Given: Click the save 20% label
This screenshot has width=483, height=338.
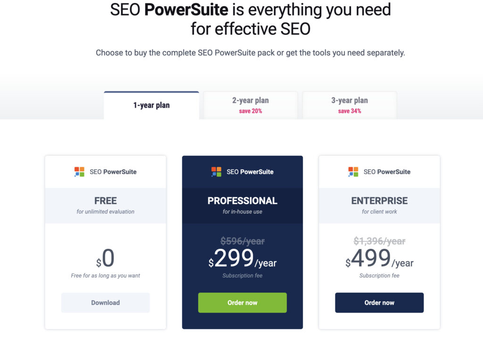Looking at the screenshot, I should 250,110.
